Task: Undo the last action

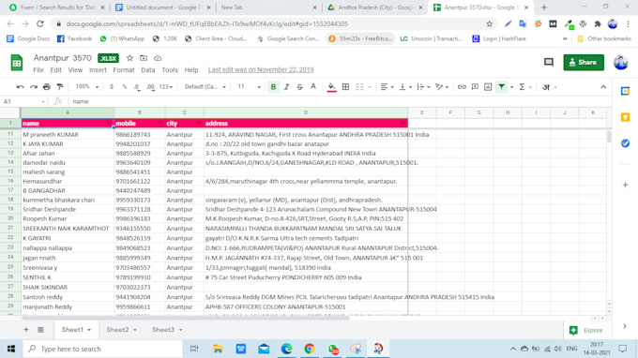Action: (x=20, y=87)
